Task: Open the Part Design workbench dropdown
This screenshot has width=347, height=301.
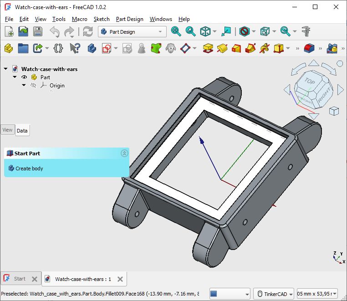Action: (132, 32)
